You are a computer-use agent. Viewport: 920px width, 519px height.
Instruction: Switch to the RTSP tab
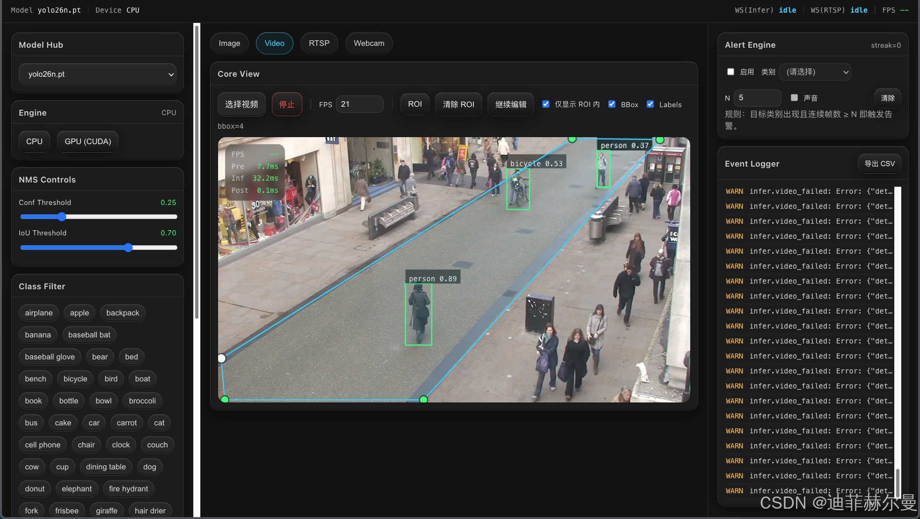click(319, 43)
